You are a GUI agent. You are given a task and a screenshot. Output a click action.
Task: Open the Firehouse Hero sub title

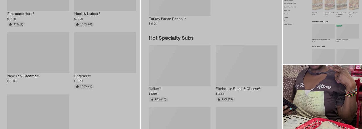coord(21,14)
